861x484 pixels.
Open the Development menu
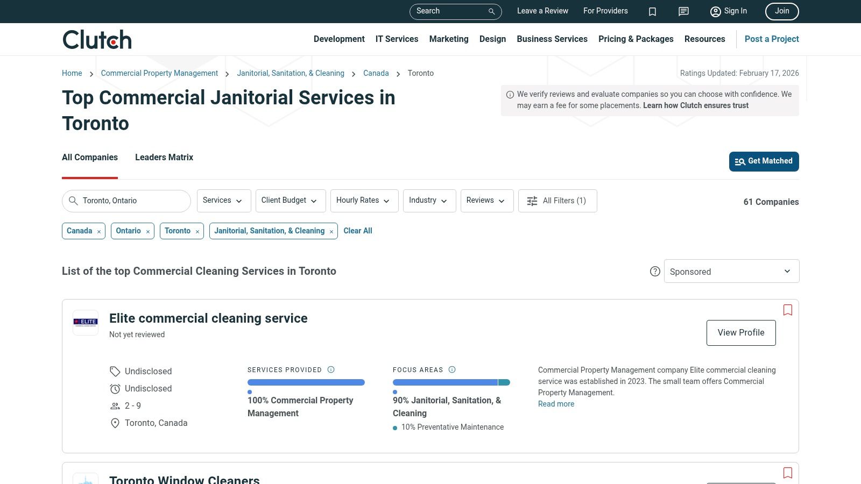click(339, 39)
